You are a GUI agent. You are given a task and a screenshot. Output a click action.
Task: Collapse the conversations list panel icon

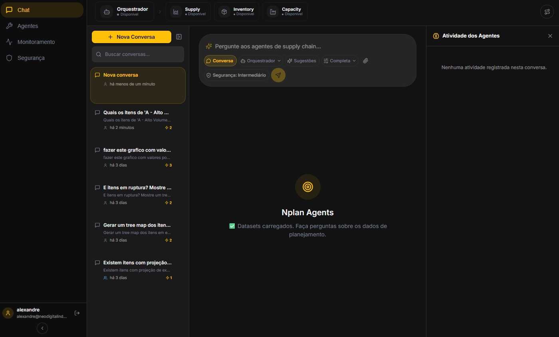[179, 37]
